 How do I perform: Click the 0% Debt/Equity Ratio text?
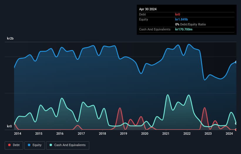pos(191,24)
